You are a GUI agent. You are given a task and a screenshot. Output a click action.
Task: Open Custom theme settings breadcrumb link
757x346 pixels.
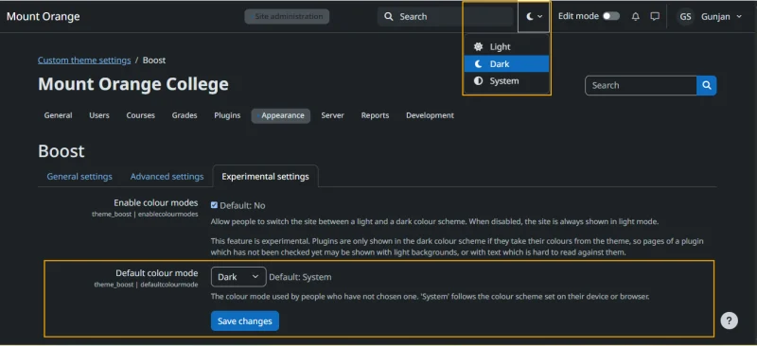84,61
